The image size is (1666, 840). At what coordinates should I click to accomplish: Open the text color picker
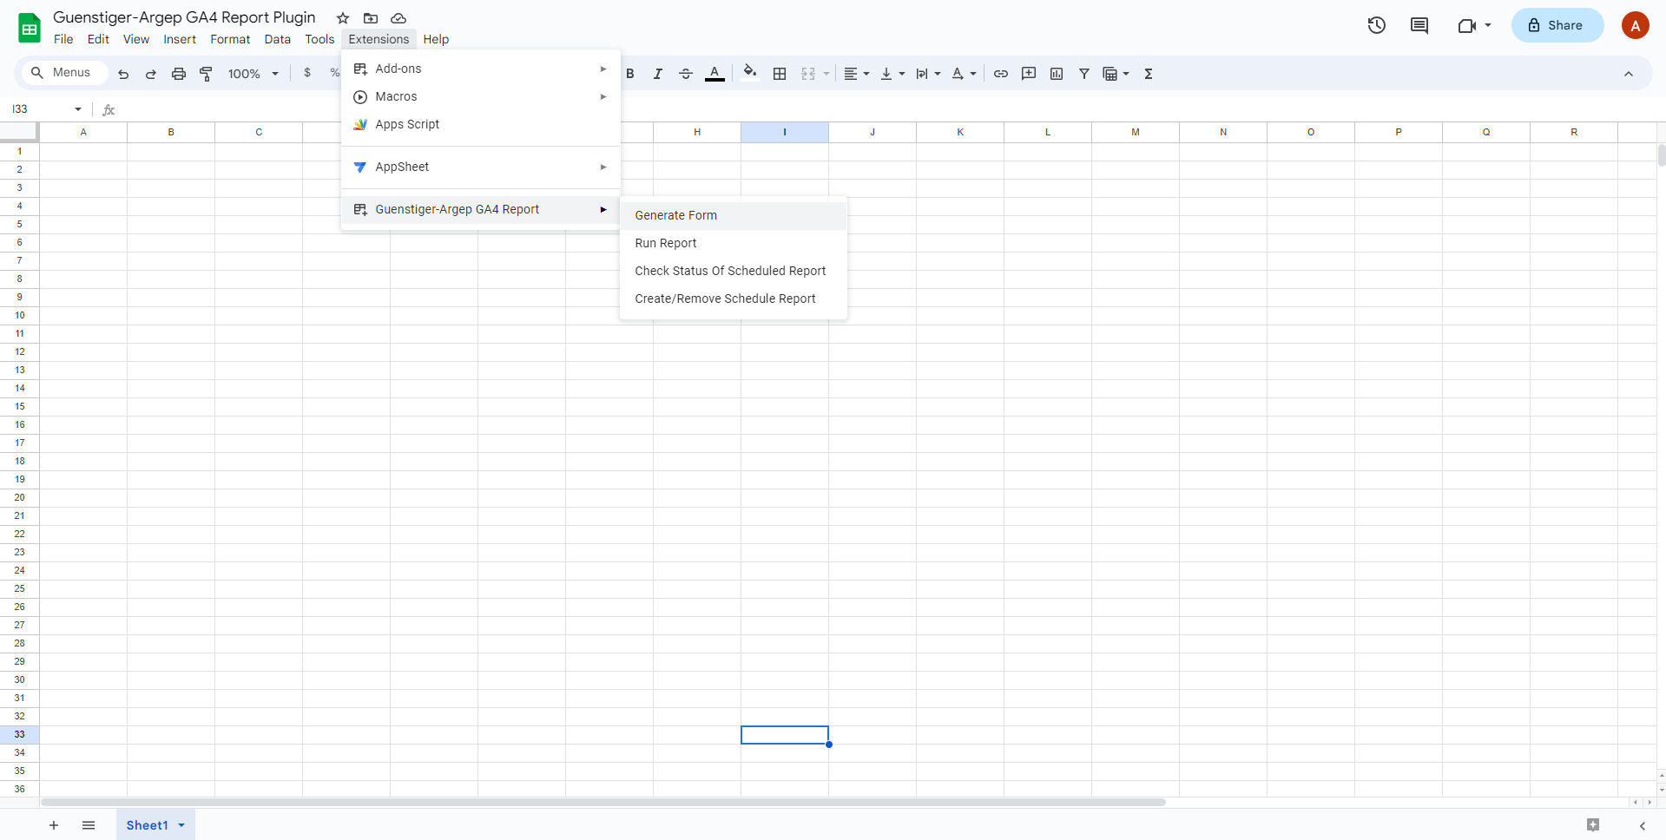[714, 74]
